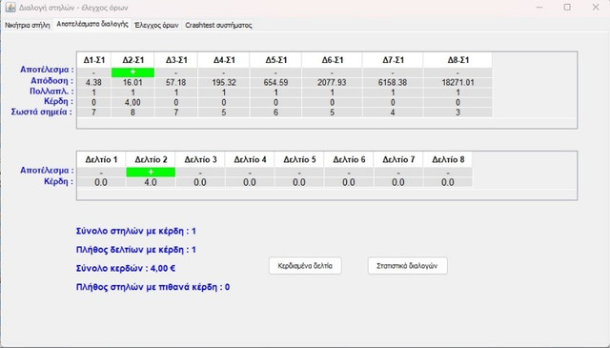Click the Δελτίο 6 column header
Viewport: 610px width, 348px height.
coord(349,159)
